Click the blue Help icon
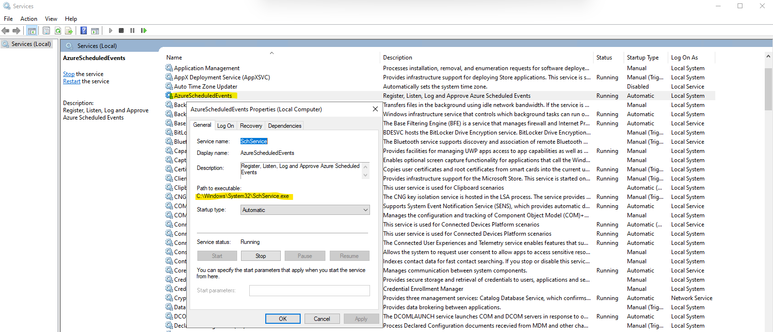Viewport: 773px width, 332px height. [x=83, y=30]
